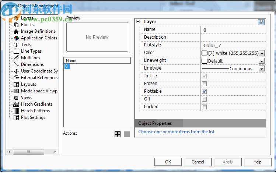This screenshot has width=276, height=173.
Task: Click the Hatch Patterns grid icon
Action: coord(16,111)
